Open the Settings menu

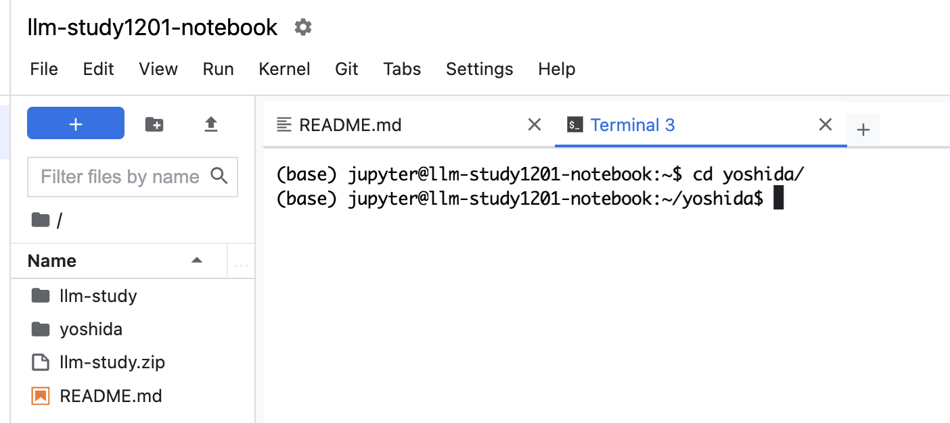point(479,69)
